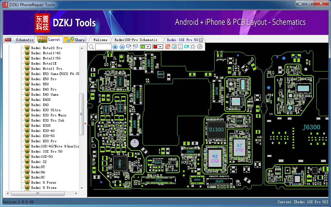331x207 pixels.
Task: Select Redmi 9 Prime in tree
Action: pos(44,188)
